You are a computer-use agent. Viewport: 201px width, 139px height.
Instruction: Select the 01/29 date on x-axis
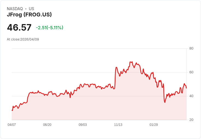(154, 125)
